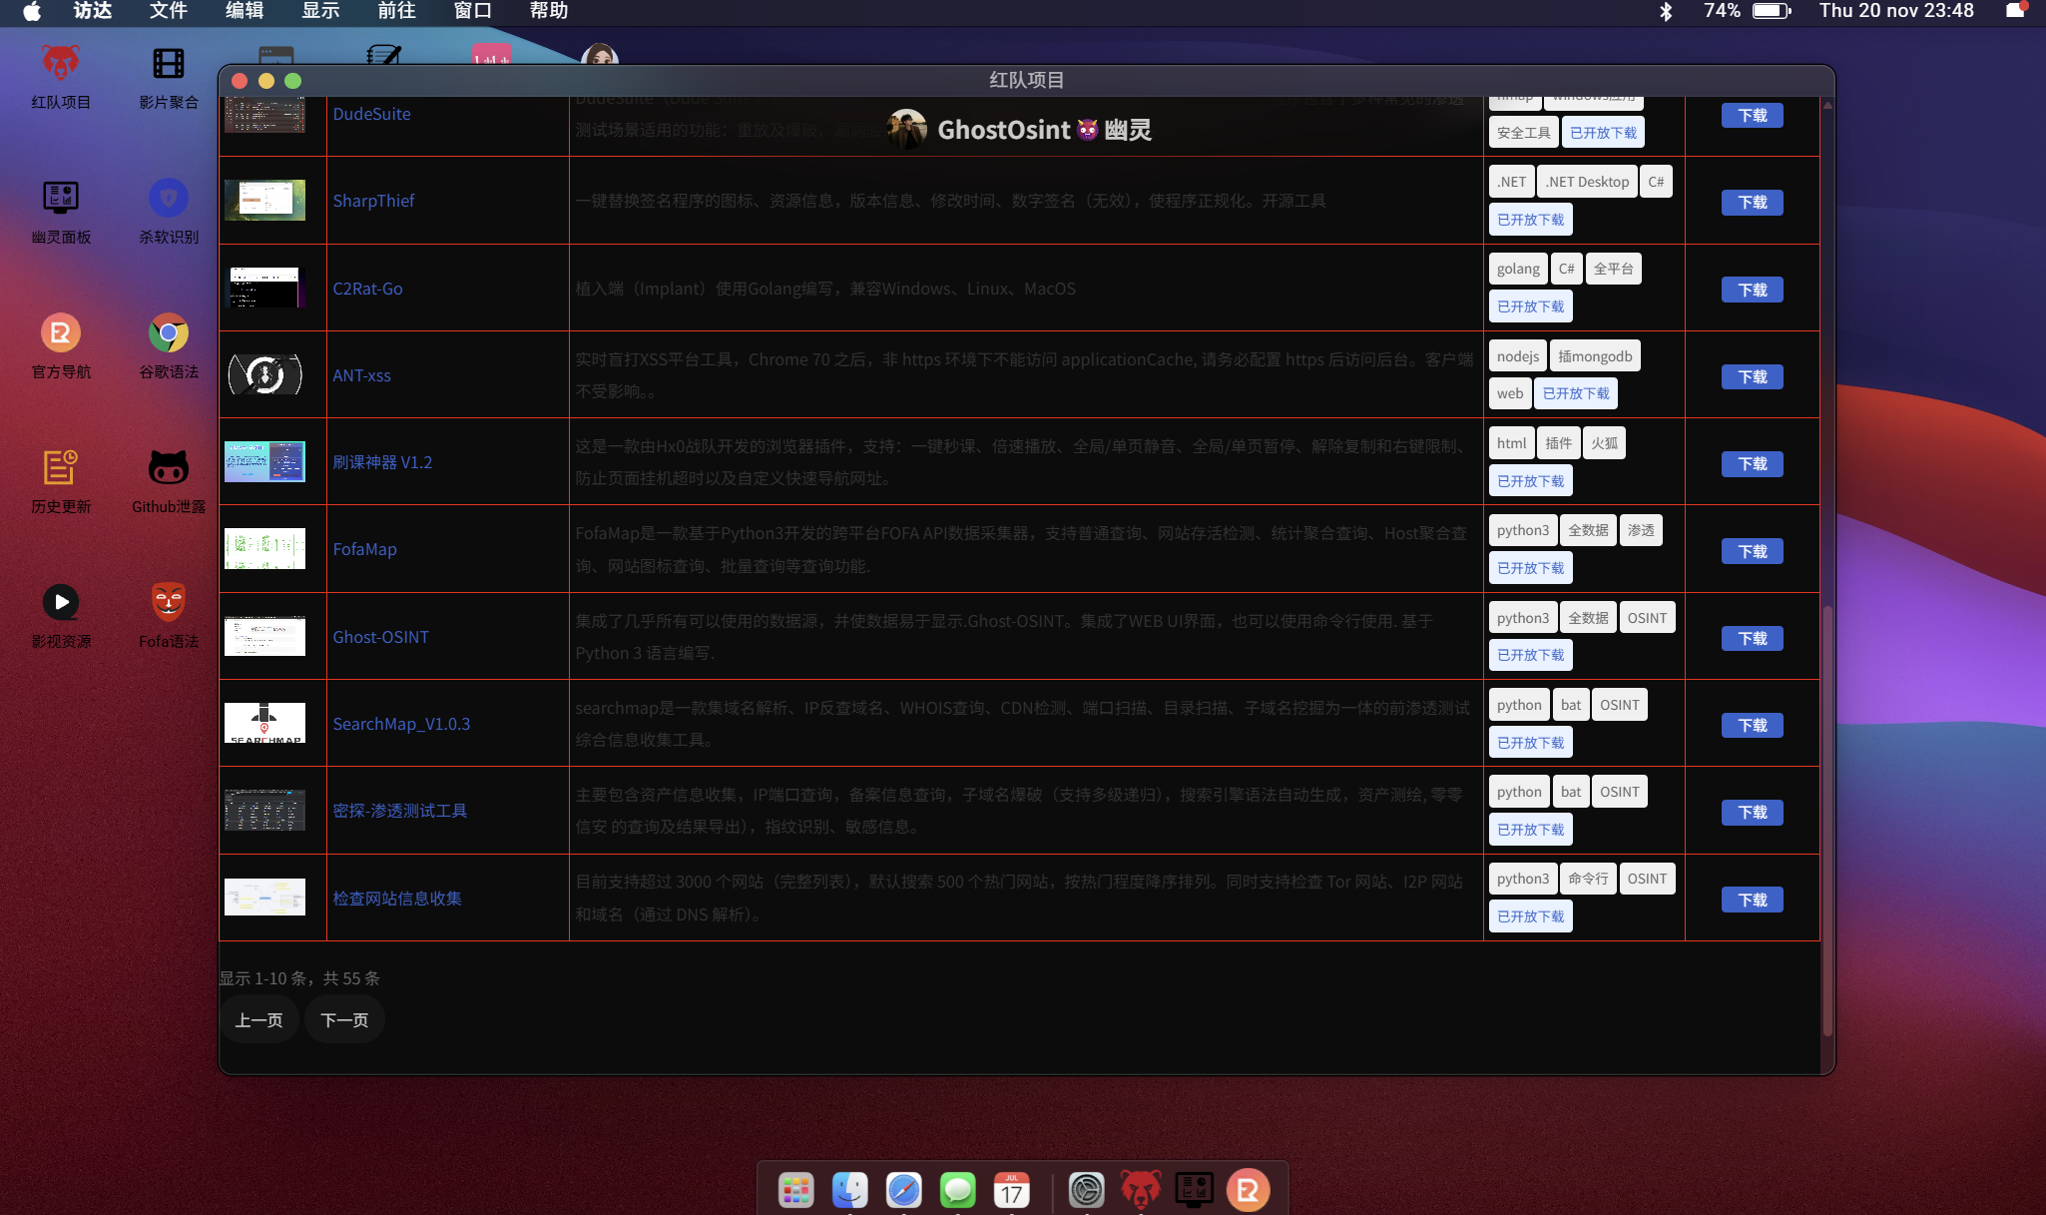Open the Fofa语法 mask icon

168,602
